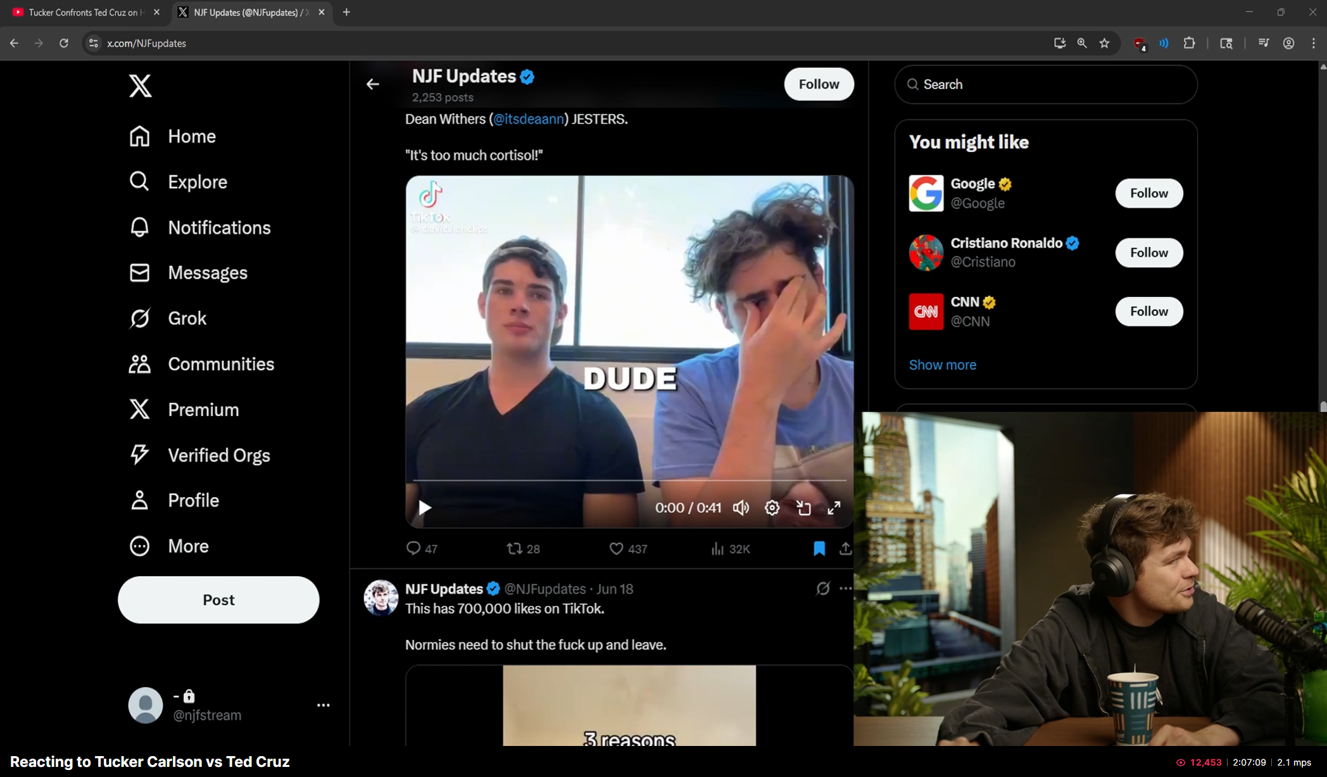The height and width of the screenshot is (777, 1327).
Task: Close the NJF Updates browser tab
Action: (x=322, y=12)
